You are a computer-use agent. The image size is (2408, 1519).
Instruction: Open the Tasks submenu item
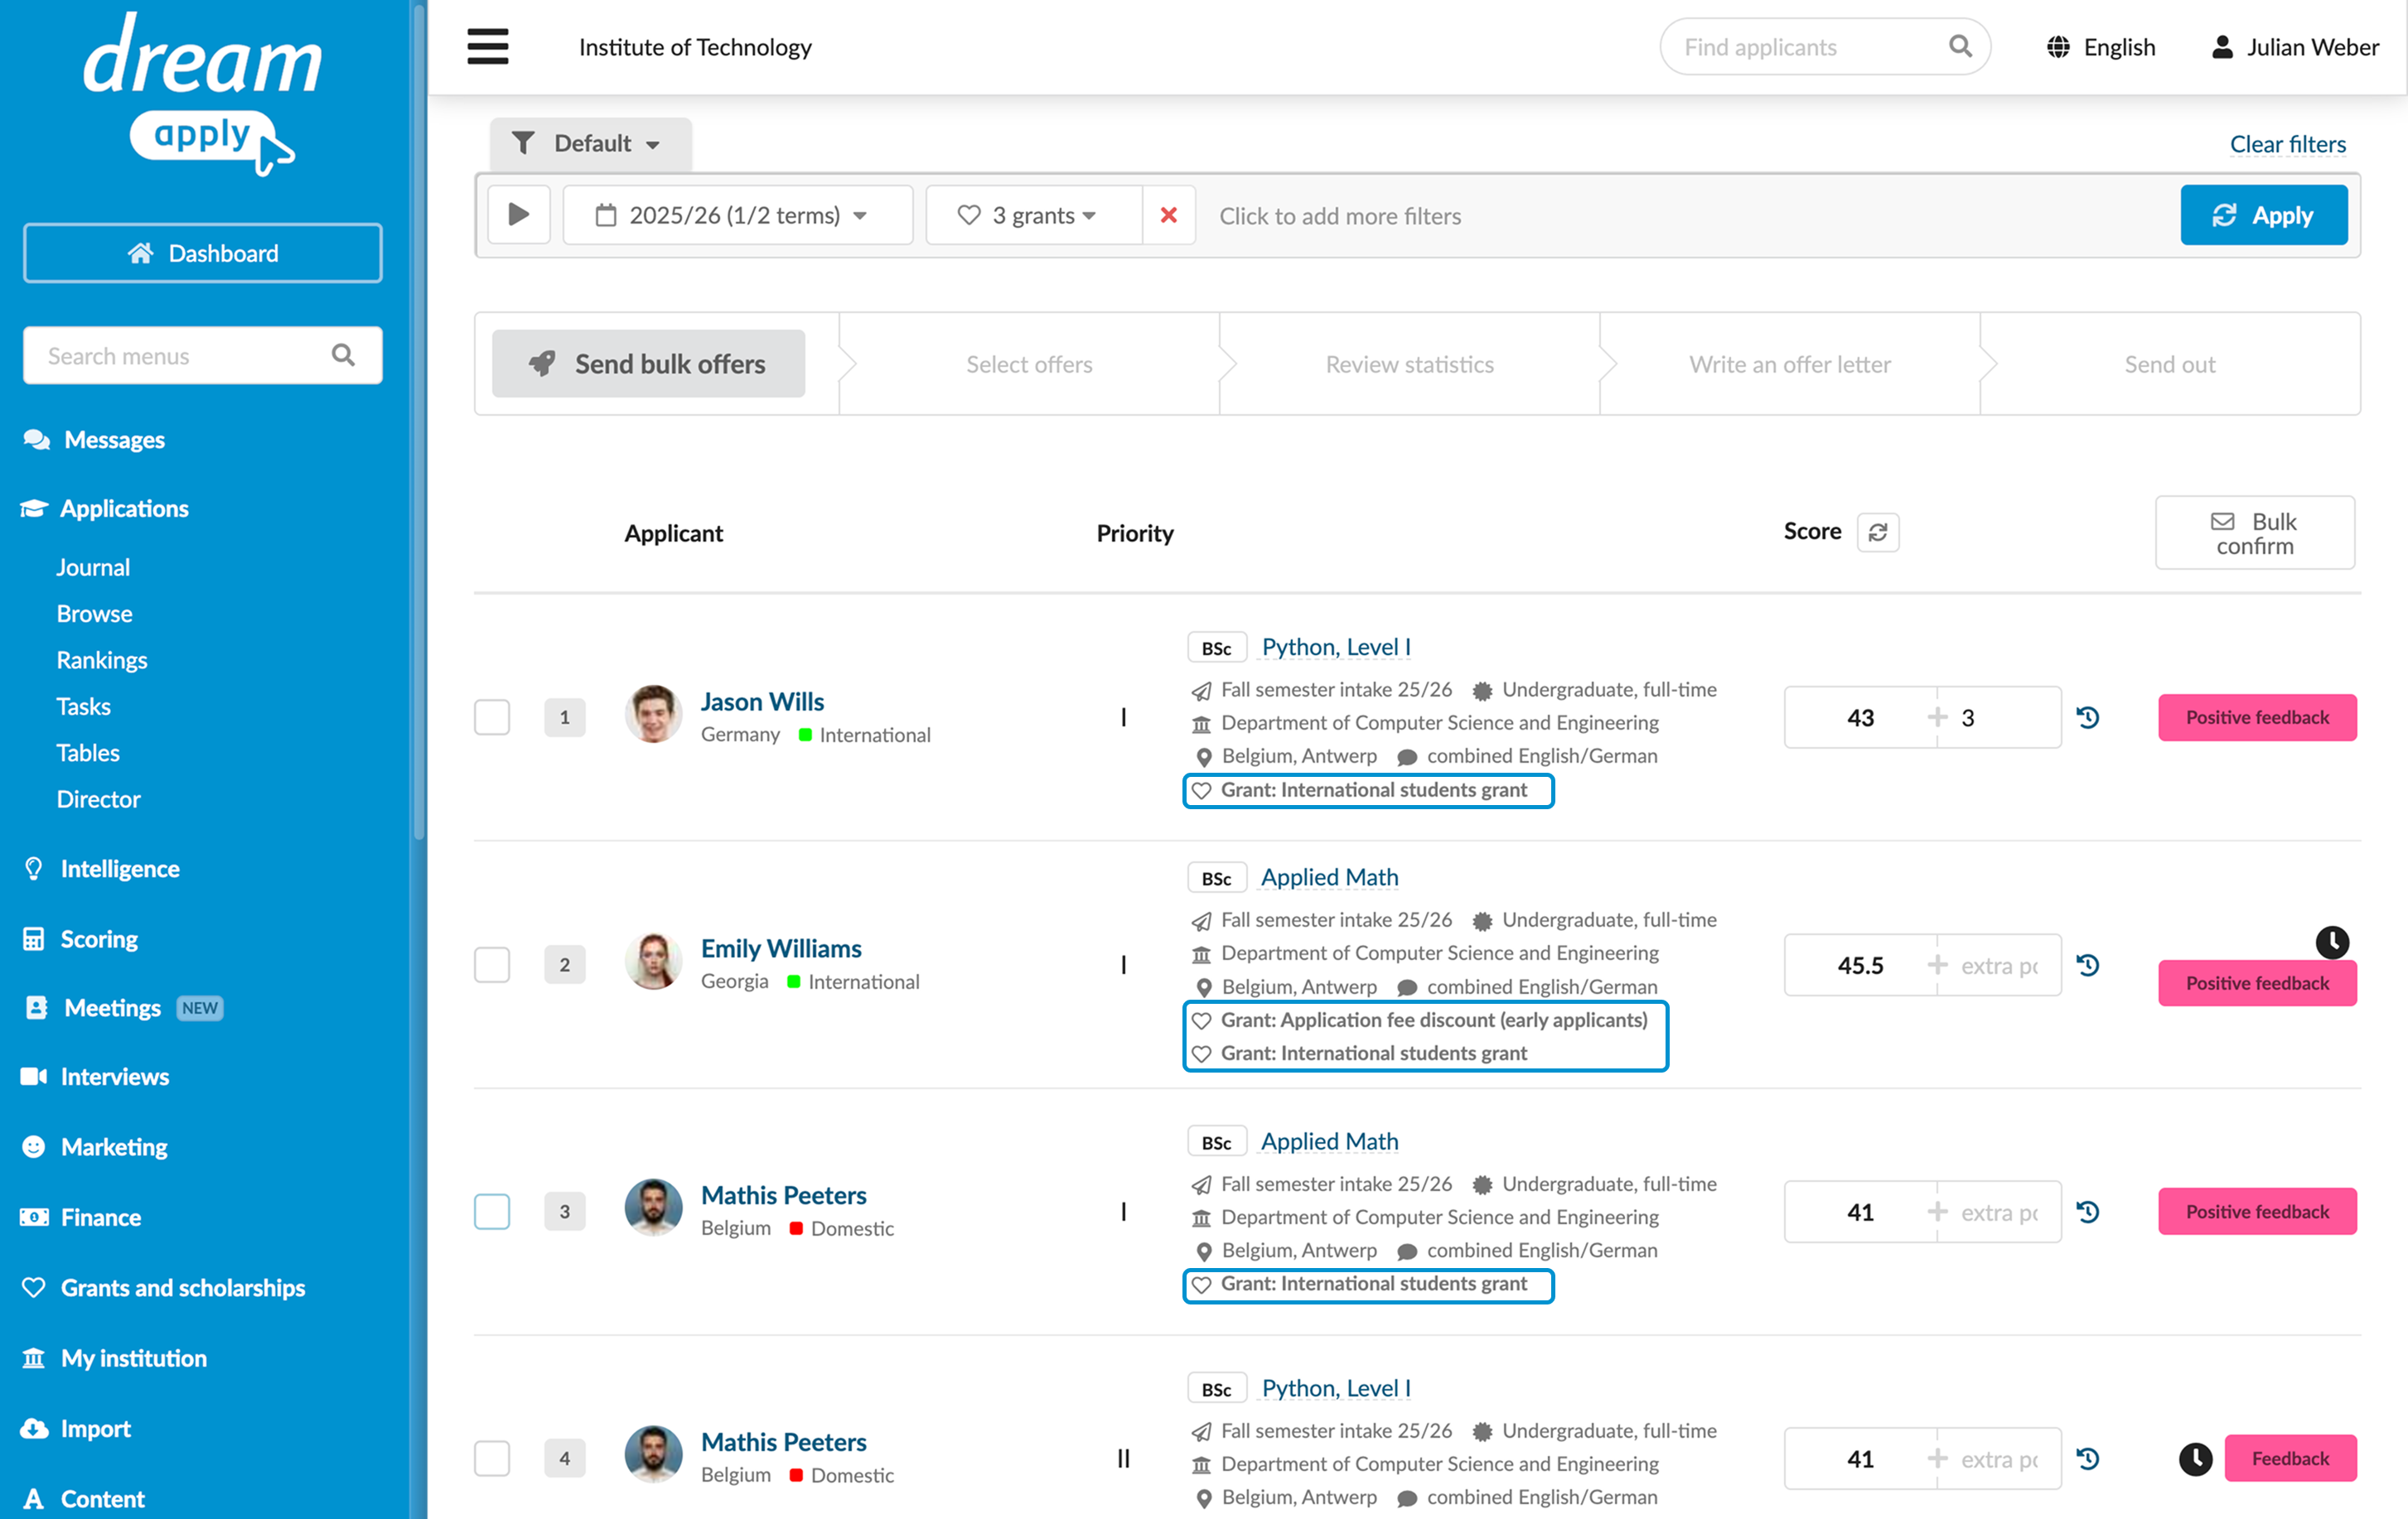83,706
